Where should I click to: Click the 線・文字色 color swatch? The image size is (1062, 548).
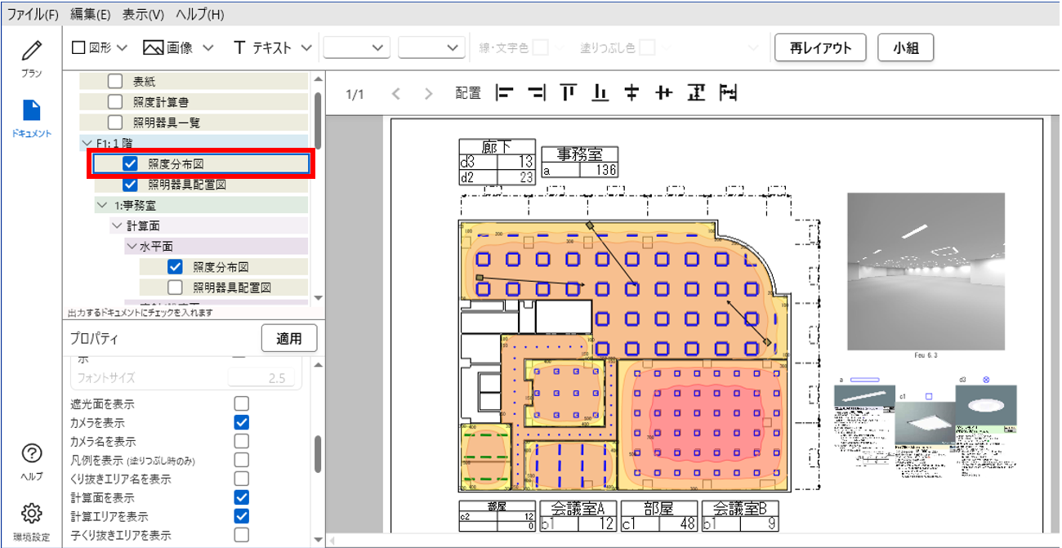tap(540, 48)
